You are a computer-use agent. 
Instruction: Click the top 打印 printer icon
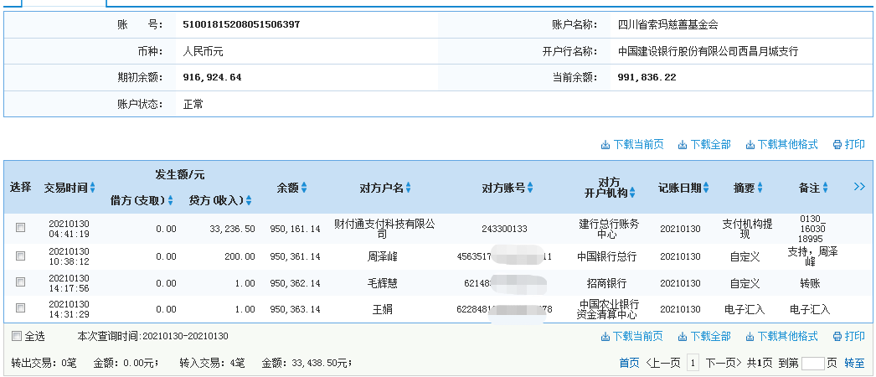[837, 145]
